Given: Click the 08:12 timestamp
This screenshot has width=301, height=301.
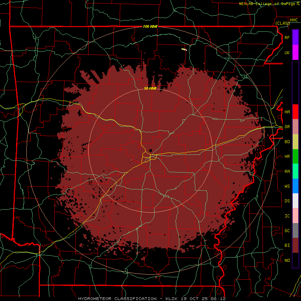Looking at the screenshot, I should 218,299.
